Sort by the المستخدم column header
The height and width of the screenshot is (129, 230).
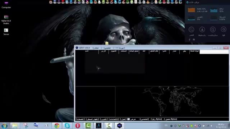(124, 52)
